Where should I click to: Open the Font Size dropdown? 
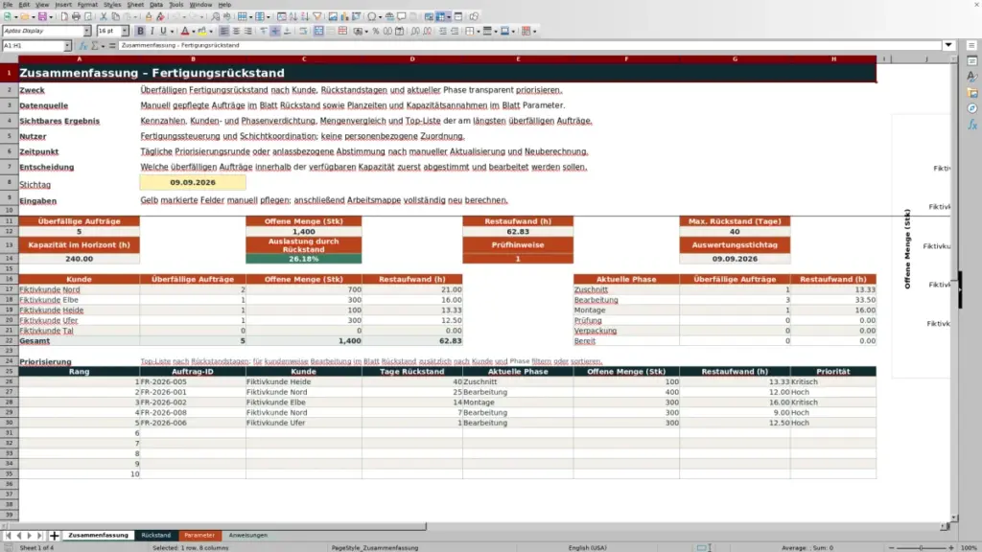click(125, 31)
